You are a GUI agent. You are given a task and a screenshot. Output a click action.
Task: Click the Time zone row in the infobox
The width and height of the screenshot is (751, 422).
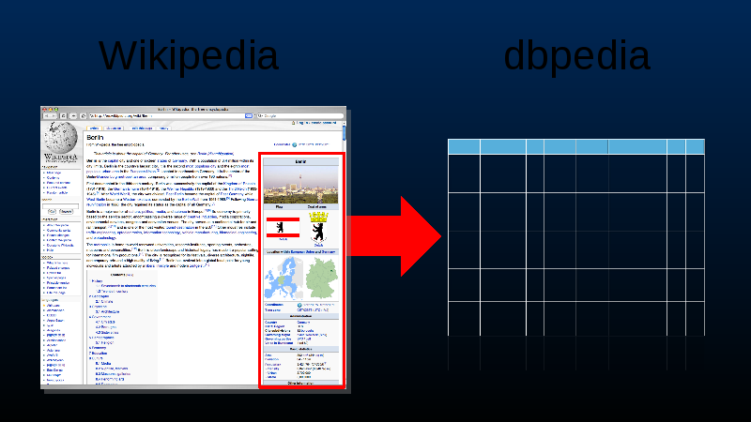pyautogui.click(x=300, y=310)
